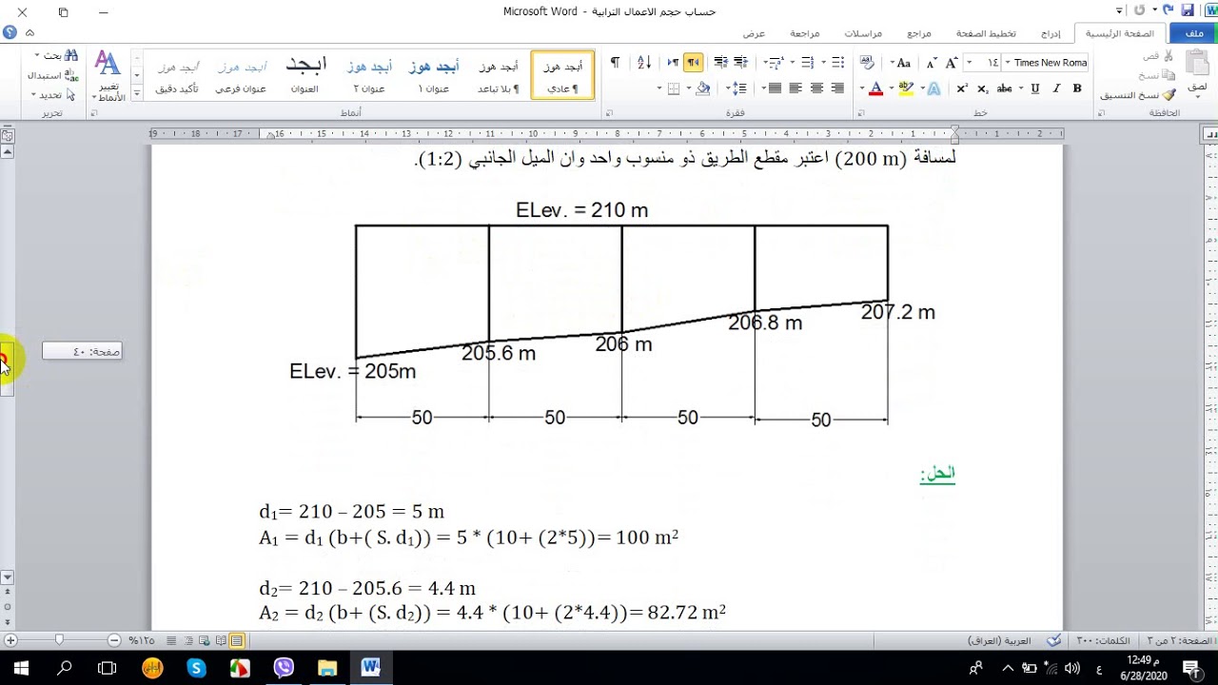Apply red font color
This screenshot has width=1218, height=685.
pos(876,88)
